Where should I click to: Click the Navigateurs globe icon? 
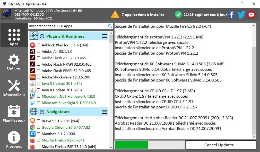pos(34,112)
